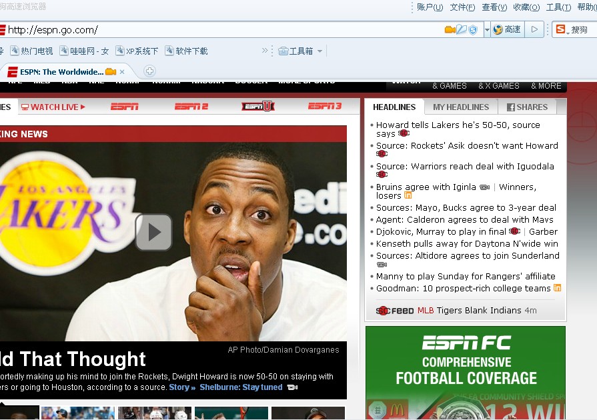Click the WATCH LIVE link
Viewport: 597px width, 420px height.
point(53,107)
